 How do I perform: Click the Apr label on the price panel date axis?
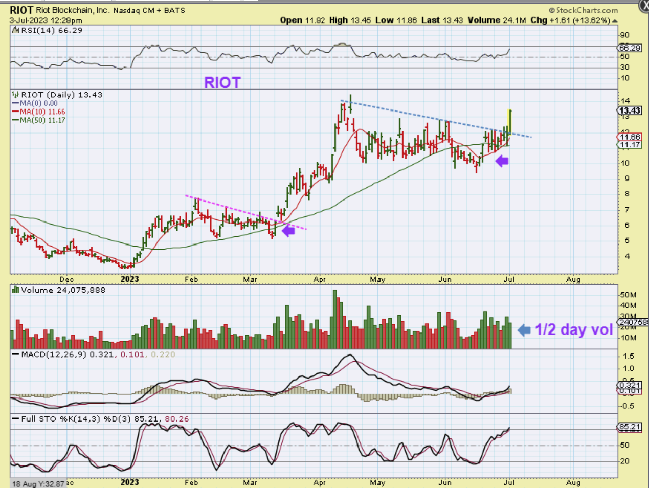click(320, 279)
